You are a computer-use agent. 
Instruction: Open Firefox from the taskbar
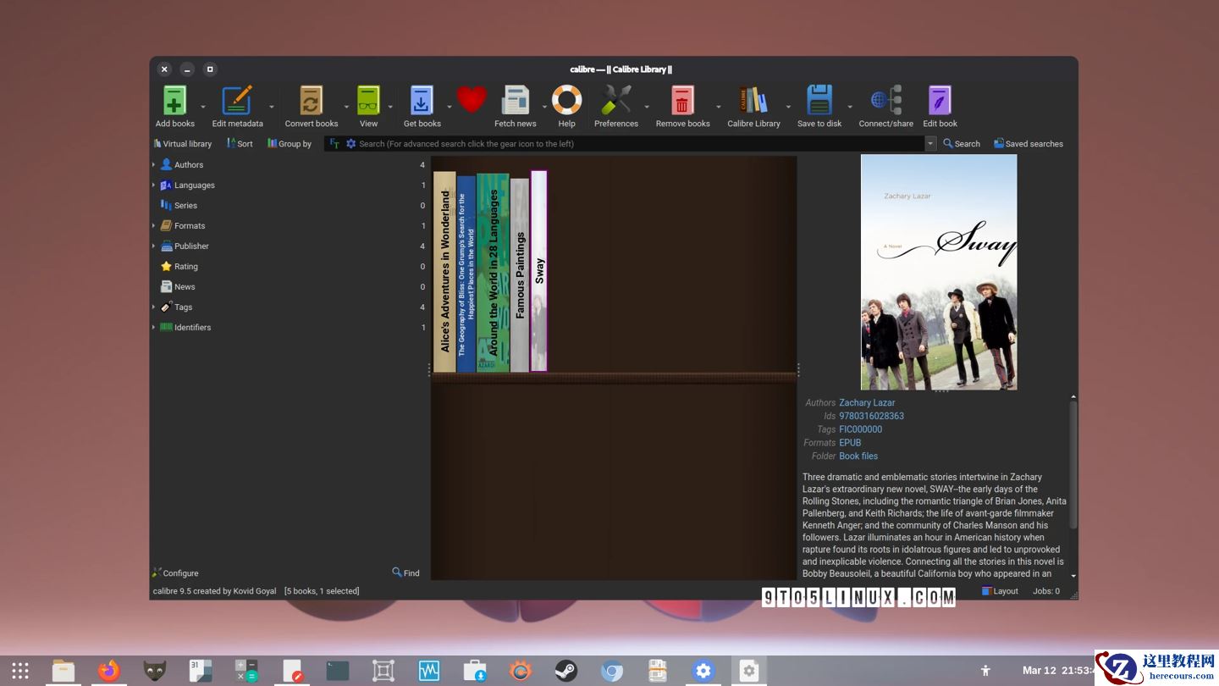108,671
